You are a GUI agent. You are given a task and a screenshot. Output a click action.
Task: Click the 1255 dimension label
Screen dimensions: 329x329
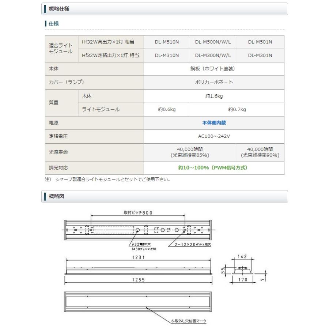pyautogui.click(x=138, y=280)
